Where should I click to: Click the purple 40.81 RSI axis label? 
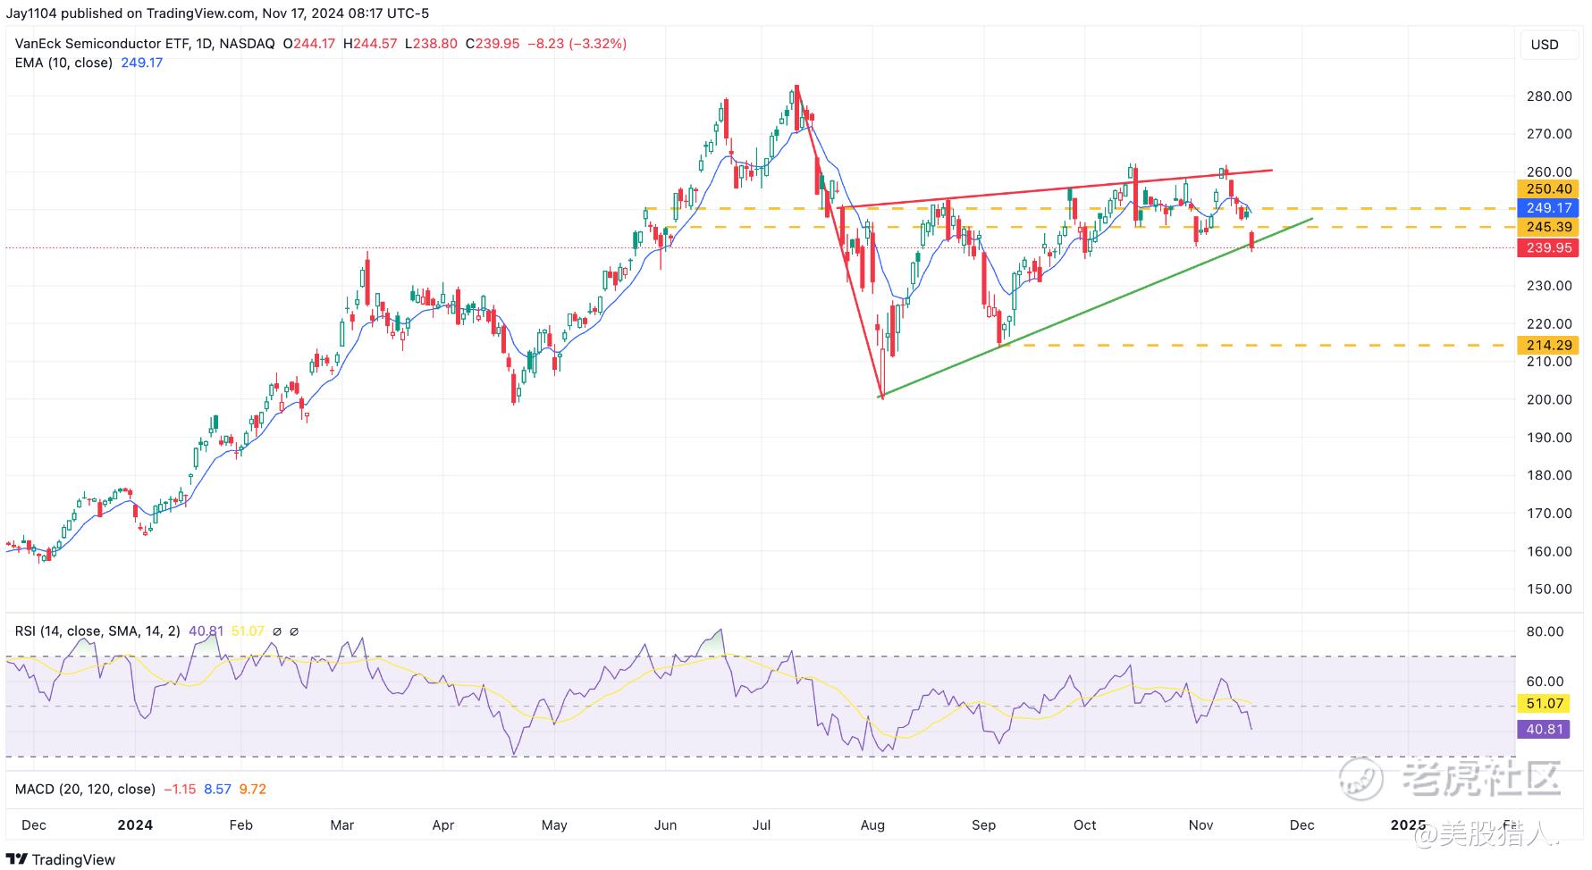coord(1544,729)
